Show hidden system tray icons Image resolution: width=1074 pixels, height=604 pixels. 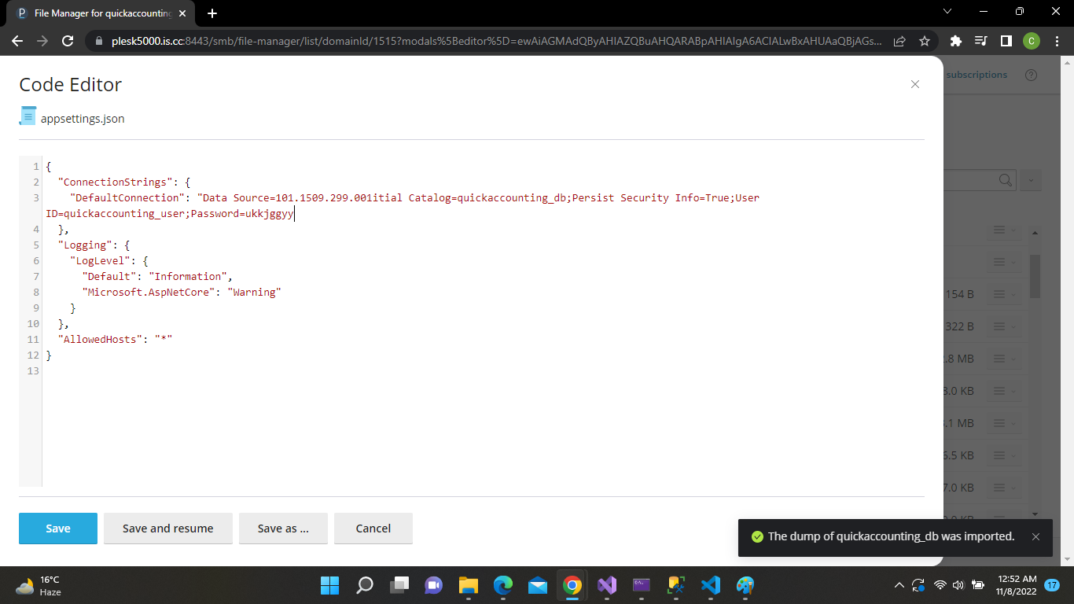(899, 585)
